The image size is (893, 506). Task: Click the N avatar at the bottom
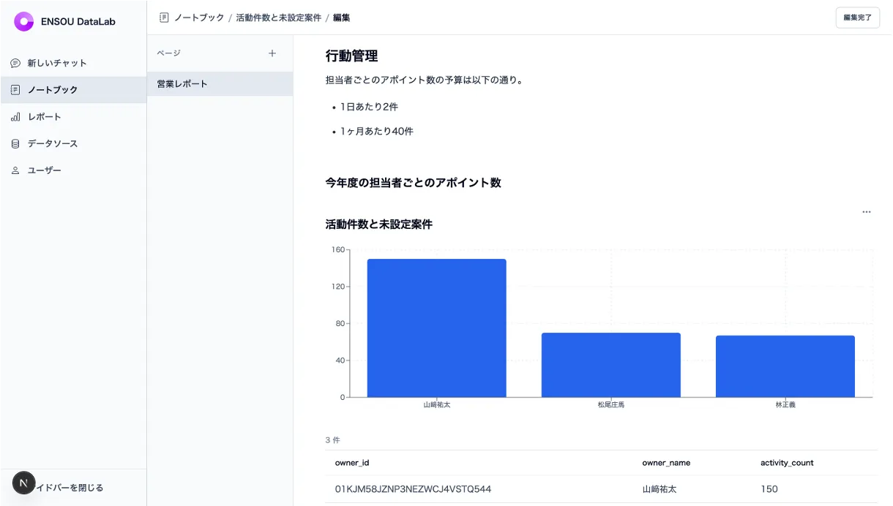point(23,483)
